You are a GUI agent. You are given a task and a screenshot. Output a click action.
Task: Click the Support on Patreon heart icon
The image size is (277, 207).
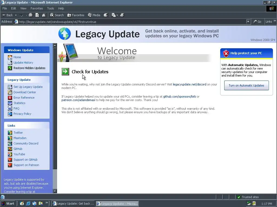click(10, 165)
